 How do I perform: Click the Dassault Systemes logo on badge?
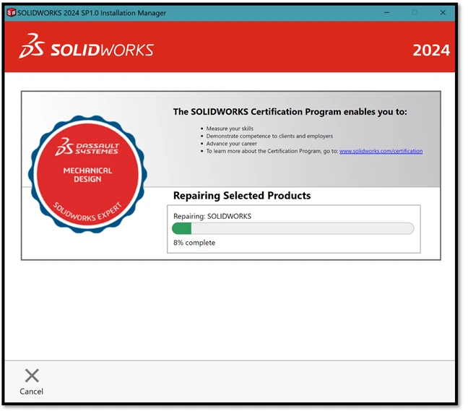click(87, 147)
